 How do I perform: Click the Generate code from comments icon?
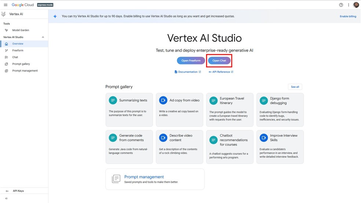pyautogui.click(x=113, y=138)
